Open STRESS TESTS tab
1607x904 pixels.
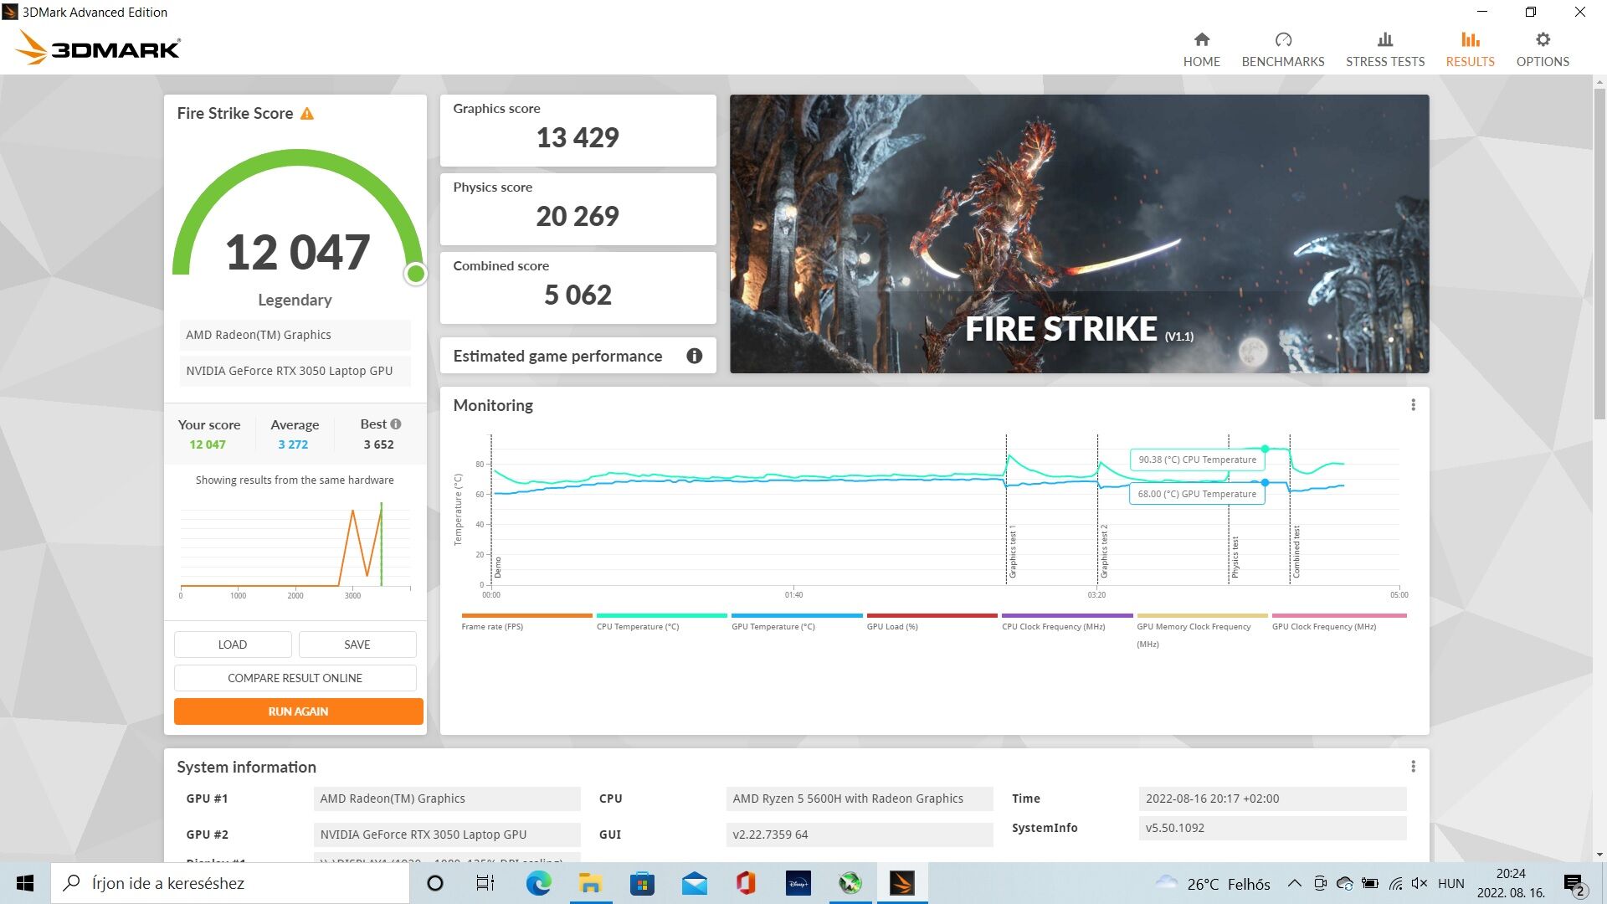pos(1384,49)
